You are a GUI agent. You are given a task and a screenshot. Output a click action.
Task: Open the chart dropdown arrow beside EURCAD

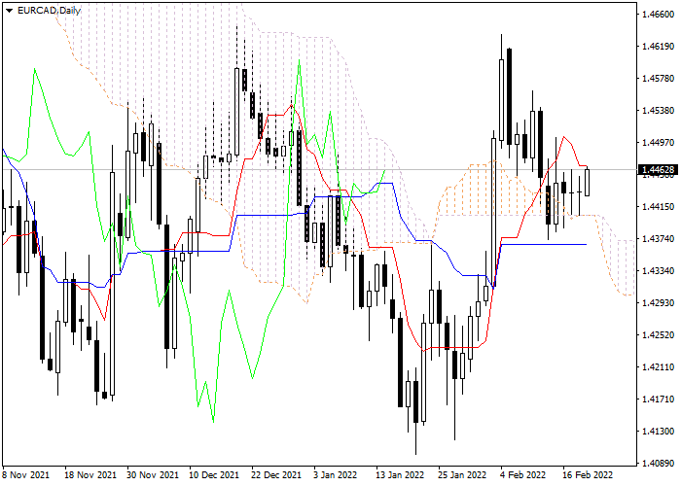(10, 10)
